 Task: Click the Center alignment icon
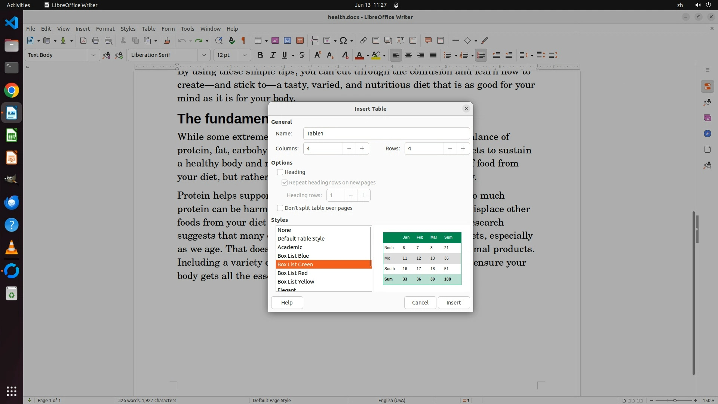[x=408, y=55]
